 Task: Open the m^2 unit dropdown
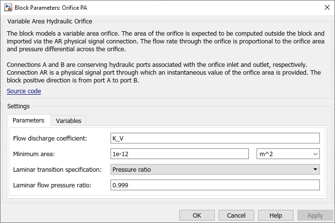pos(288,154)
